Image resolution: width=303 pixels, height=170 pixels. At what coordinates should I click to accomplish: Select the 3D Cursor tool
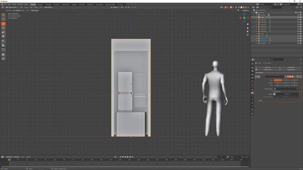click(x=3, y=19)
